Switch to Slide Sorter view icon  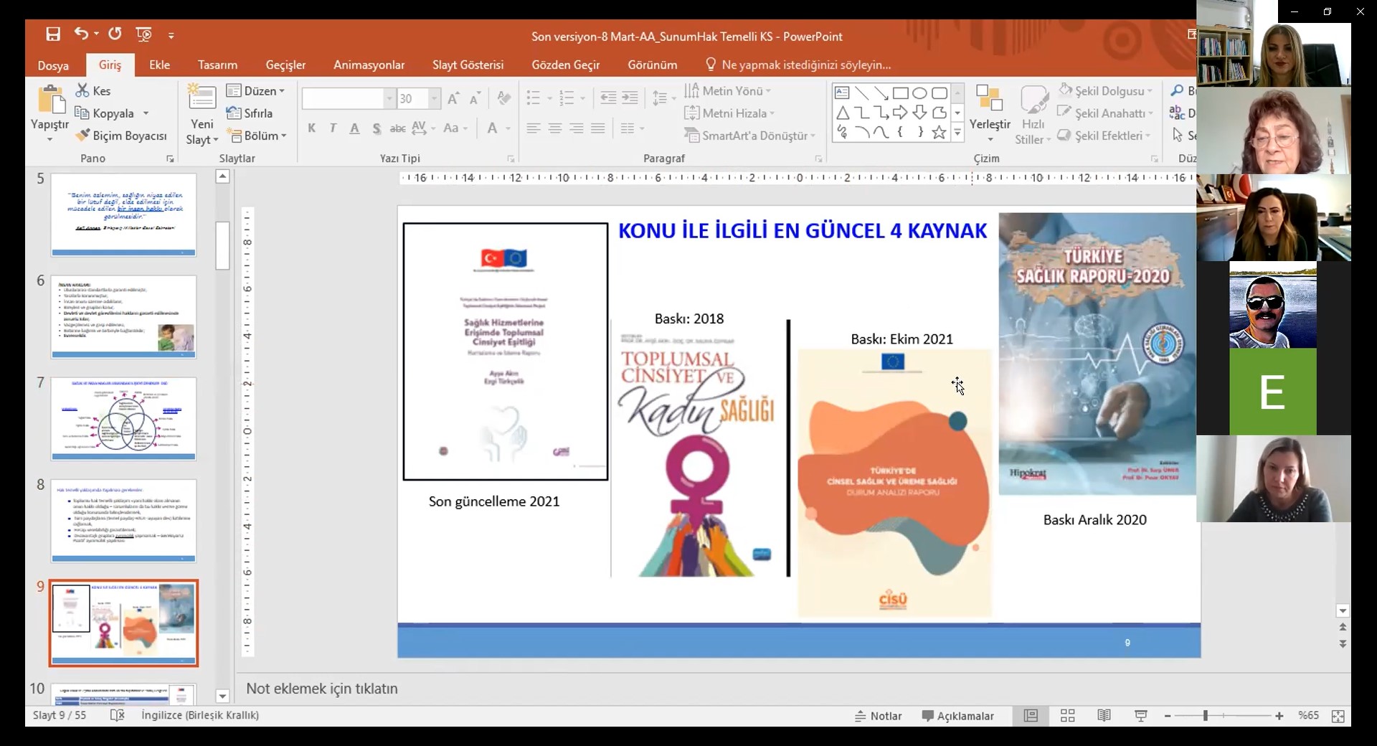pyautogui.click(x=1067, y=716)
